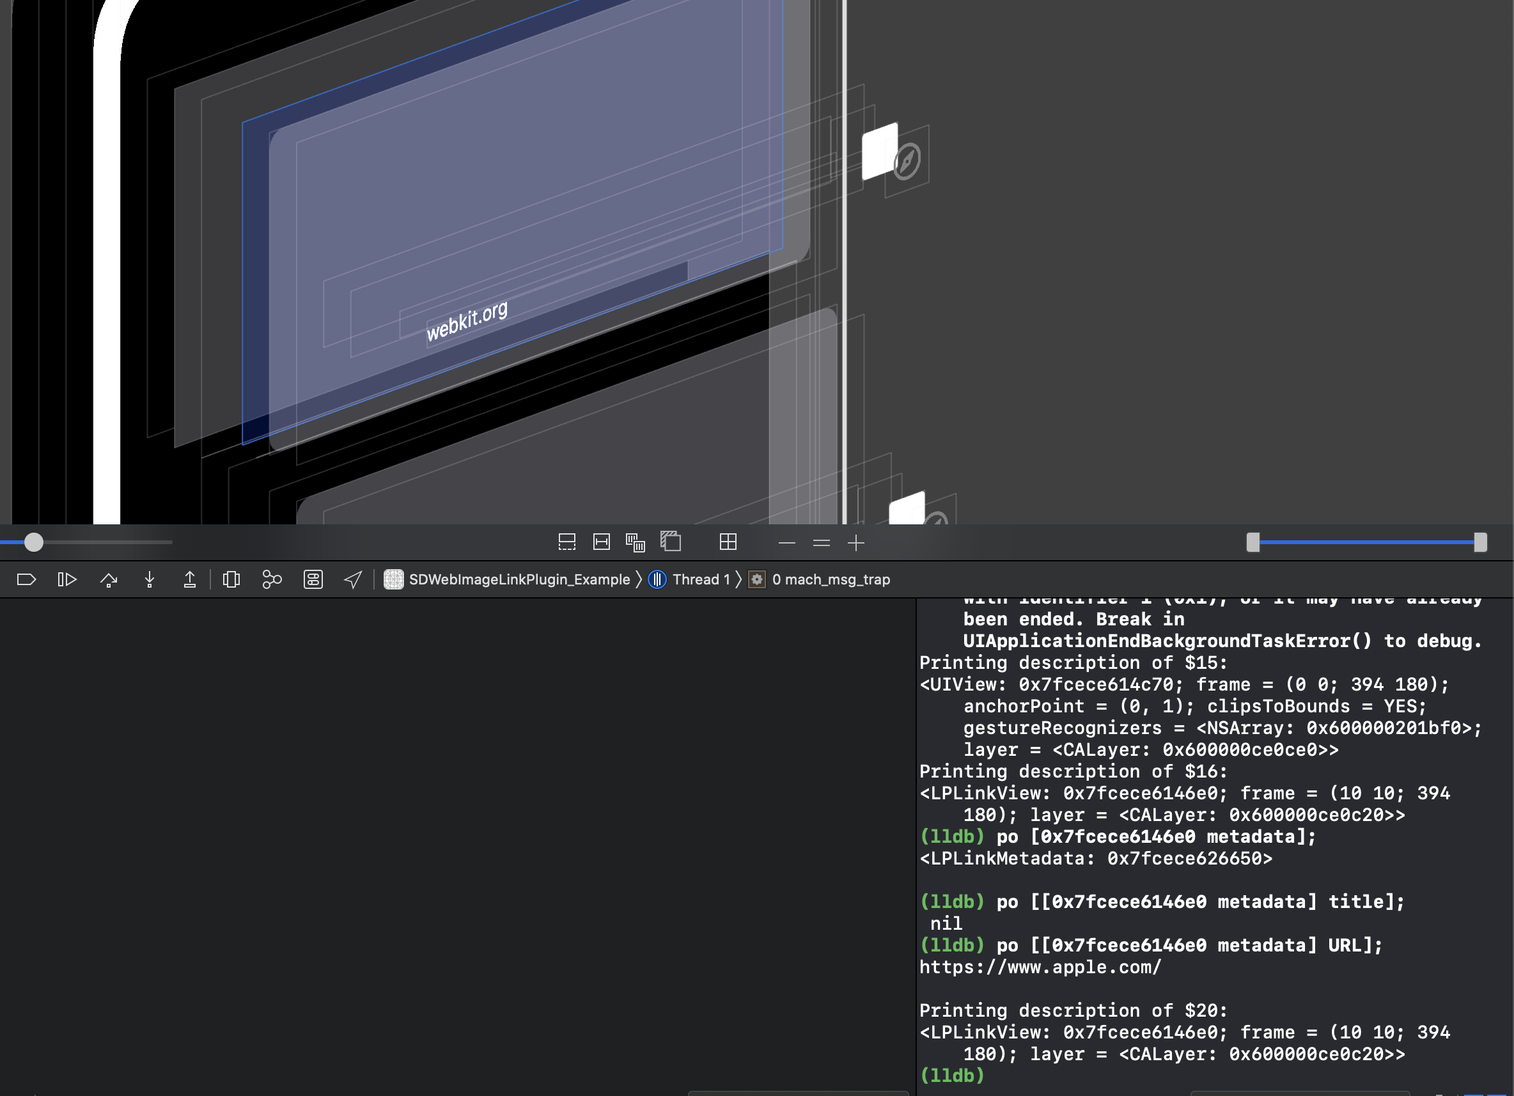Click the Simulate Location arrow icon
Image resolution: width=1514 pixels, height=1096 pixels.
pyautogui.click(x=353, y=579)
